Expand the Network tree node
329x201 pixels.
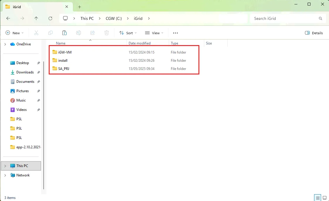tap(5, 175)
